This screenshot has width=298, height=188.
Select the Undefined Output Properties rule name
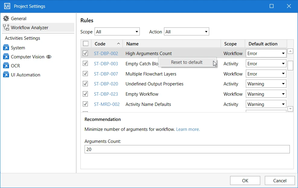154,84
